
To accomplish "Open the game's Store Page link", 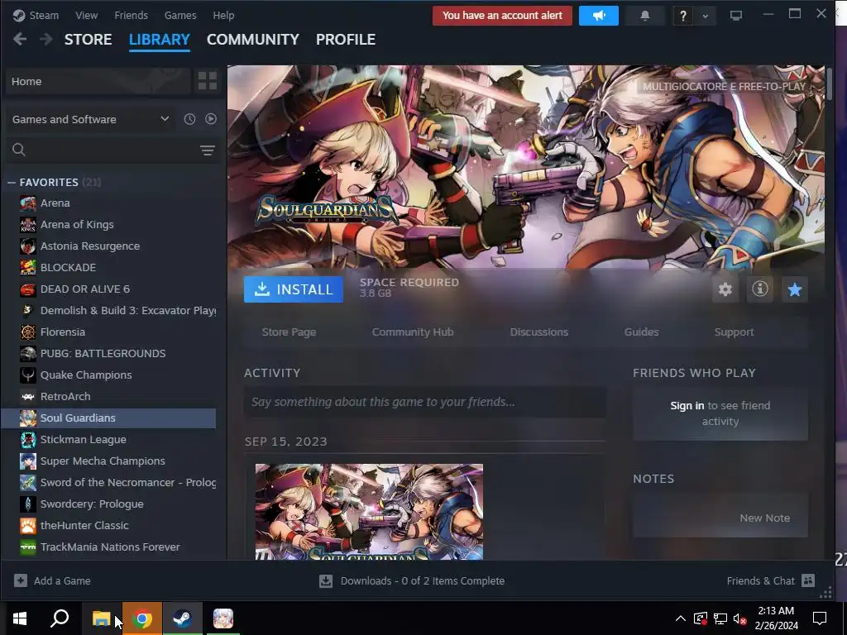I will [x=289, y=332].
